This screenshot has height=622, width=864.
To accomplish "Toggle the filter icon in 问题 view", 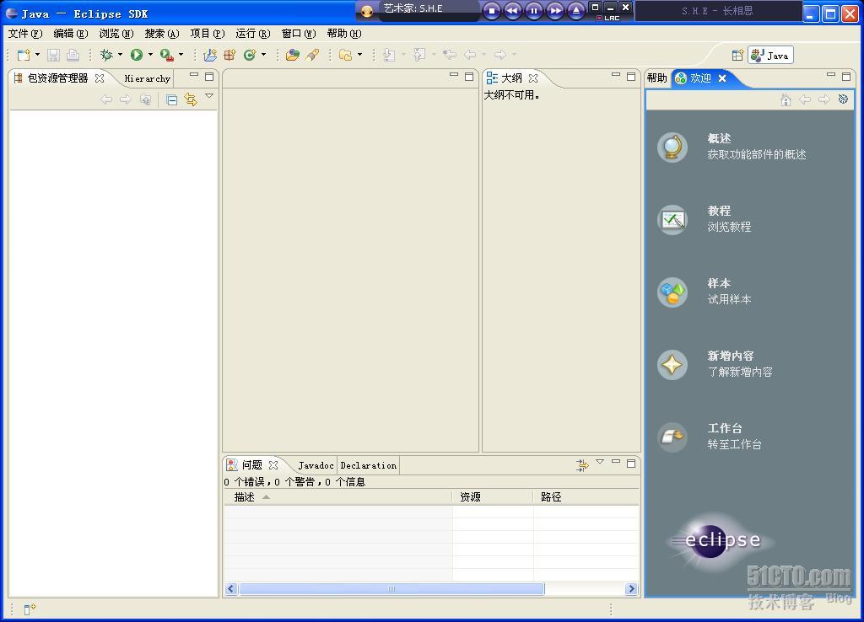I will [581, 464].
